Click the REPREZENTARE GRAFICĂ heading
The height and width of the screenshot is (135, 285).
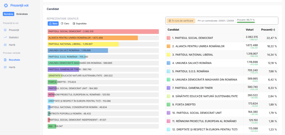[63, 19]
